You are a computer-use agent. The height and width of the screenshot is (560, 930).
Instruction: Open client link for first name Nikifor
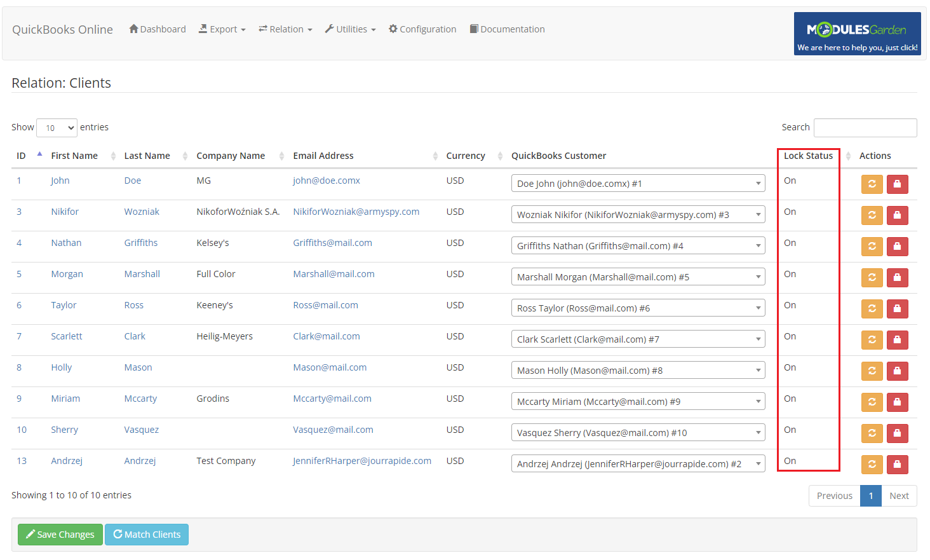tap(65, 212)
